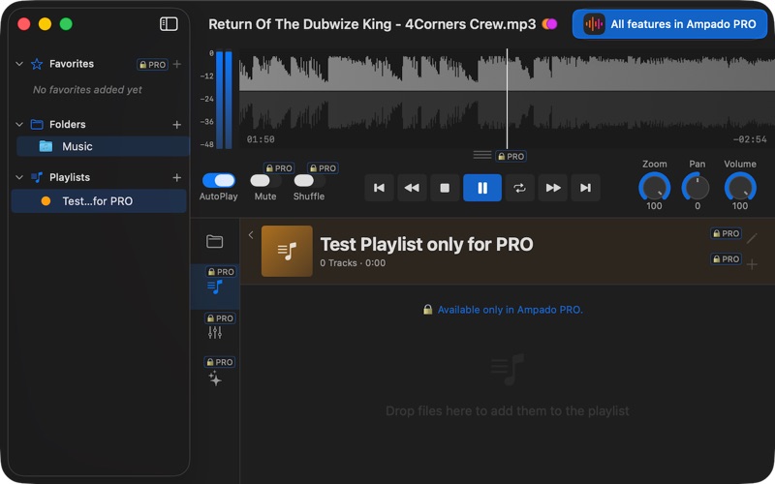Skip to next track
Screen dimensions: 775x484
pos(586,188)
